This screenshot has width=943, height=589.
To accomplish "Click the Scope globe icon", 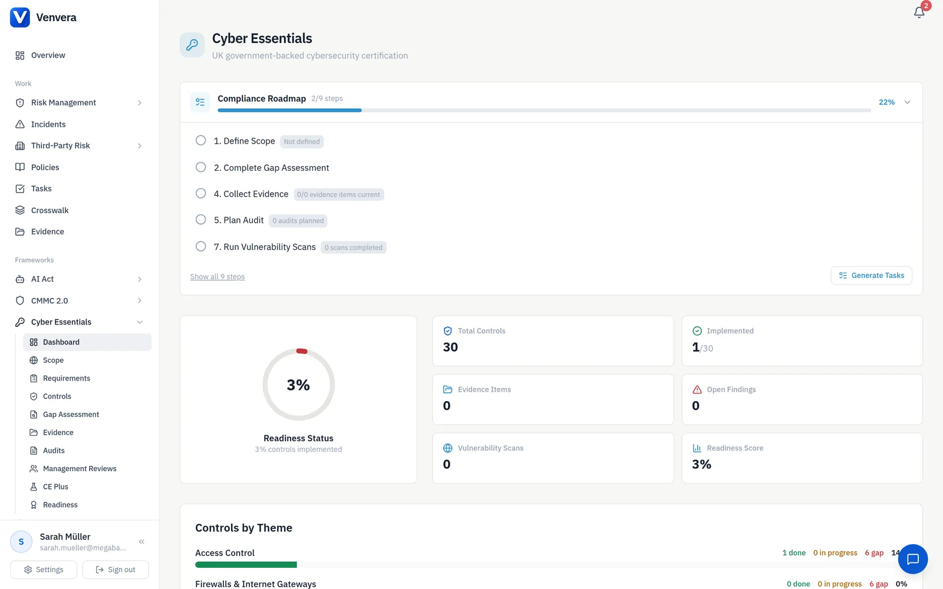I will (34, 360).
